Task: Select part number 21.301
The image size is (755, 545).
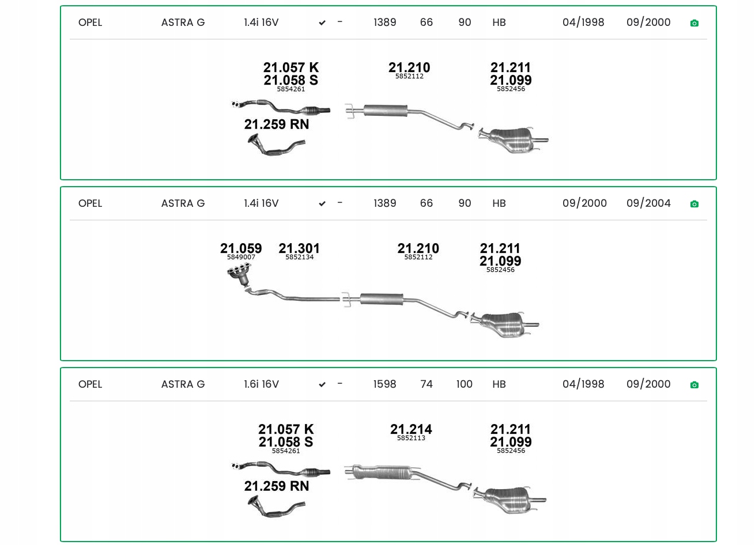Action: (x=299, y=248)
